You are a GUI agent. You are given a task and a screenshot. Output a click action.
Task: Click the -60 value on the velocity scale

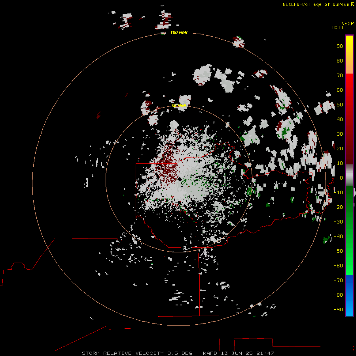338,266
